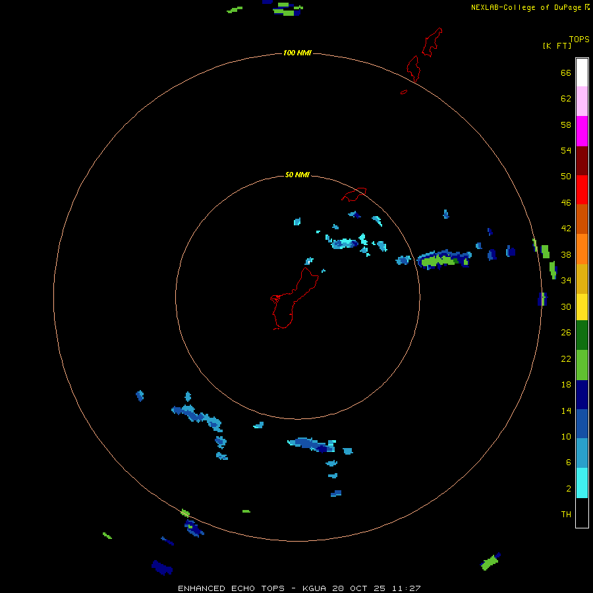This screenshot has height=593, width=593.
Task: Click the "ENHANCED ECHO TOPS" product title
Action: click(x=231, y=588)
